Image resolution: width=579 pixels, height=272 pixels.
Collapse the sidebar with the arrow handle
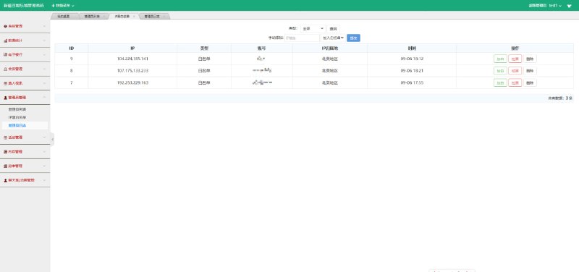click(52, 139)
